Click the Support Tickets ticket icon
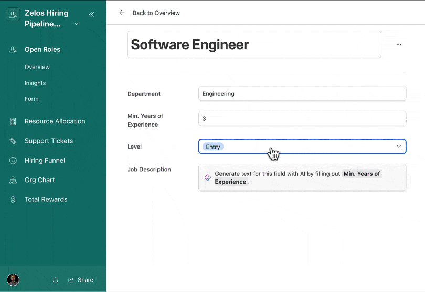Screen dimensions: 425x292 (x=13, y=141)
